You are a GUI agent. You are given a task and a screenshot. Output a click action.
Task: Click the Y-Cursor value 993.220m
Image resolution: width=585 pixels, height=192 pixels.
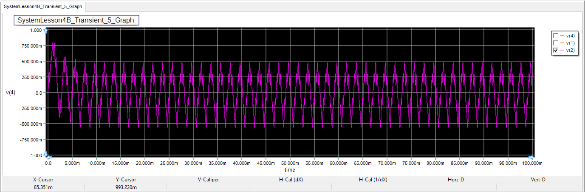(125, 187)
